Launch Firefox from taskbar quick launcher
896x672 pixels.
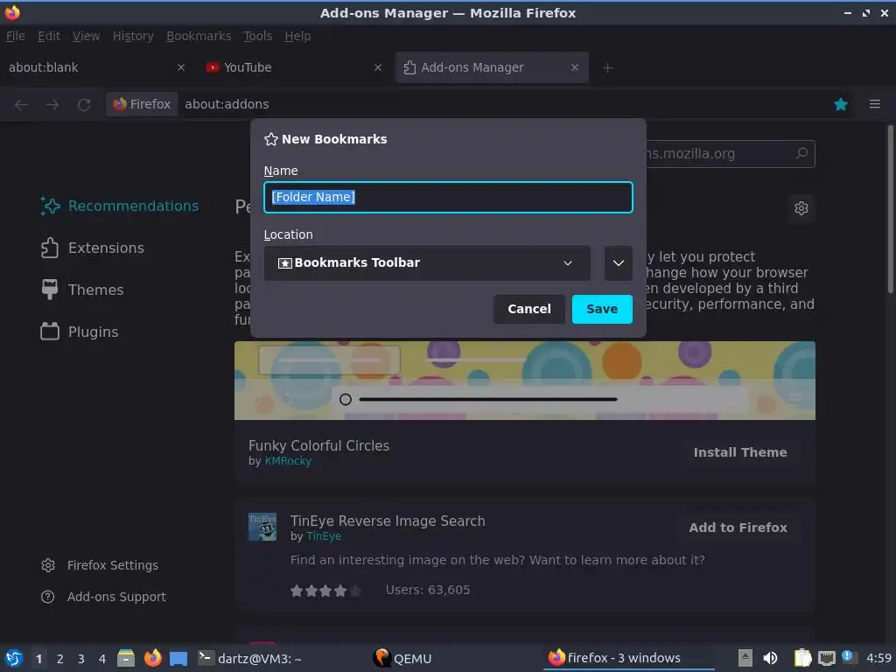pyautogui.click(x=152, y=658)
